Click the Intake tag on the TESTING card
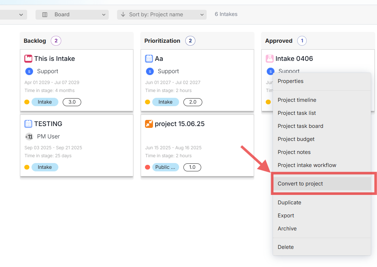The height and width of the screenshot is (267, 377). point(45,167)
